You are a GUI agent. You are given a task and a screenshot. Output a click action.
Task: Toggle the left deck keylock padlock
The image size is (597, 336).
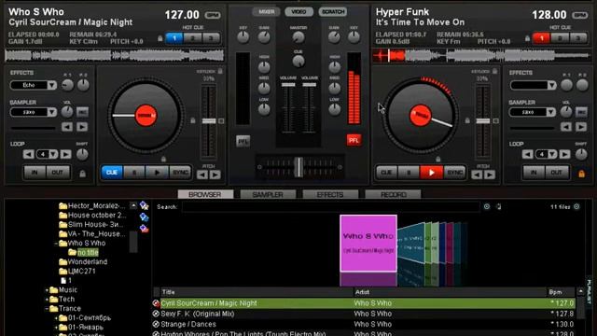(x=220, y=71)
